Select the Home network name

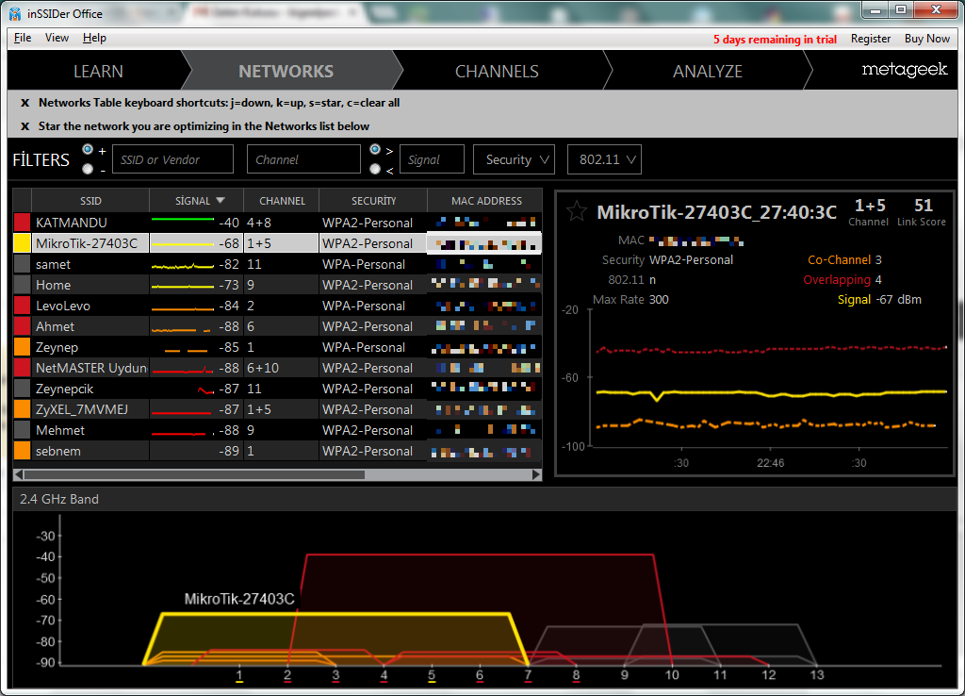click(53, 285)
